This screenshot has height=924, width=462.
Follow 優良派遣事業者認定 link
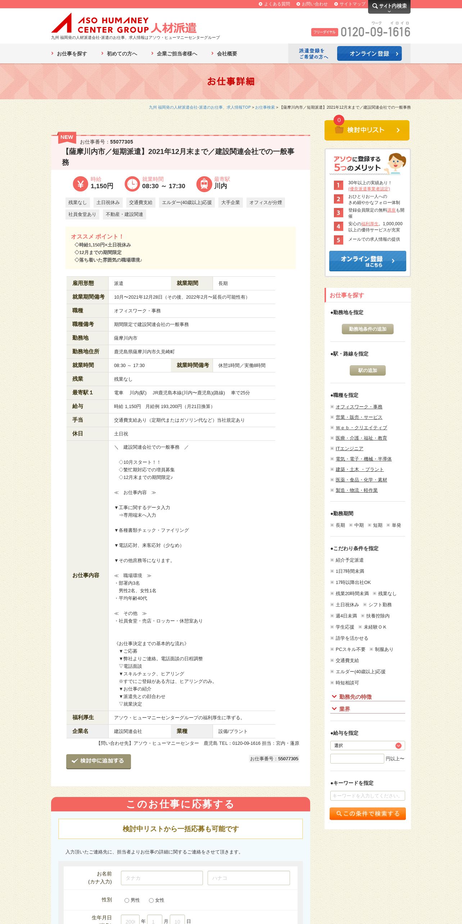(x=369, y=189)
